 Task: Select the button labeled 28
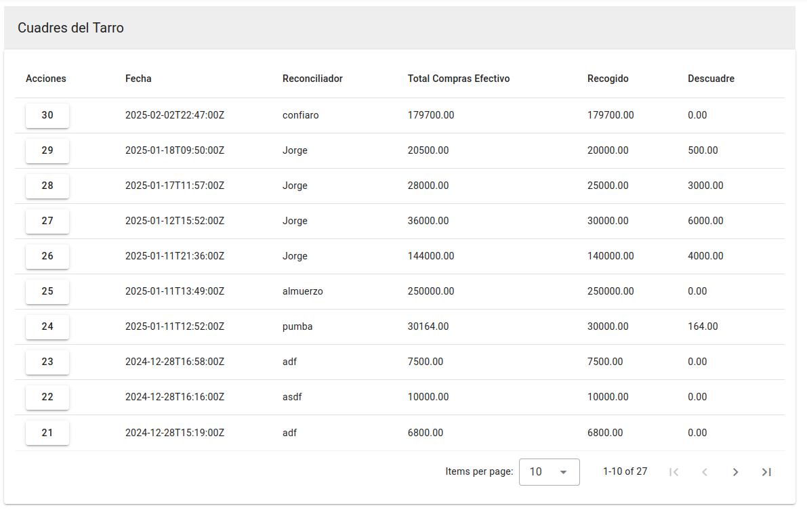tap(47, 186)
